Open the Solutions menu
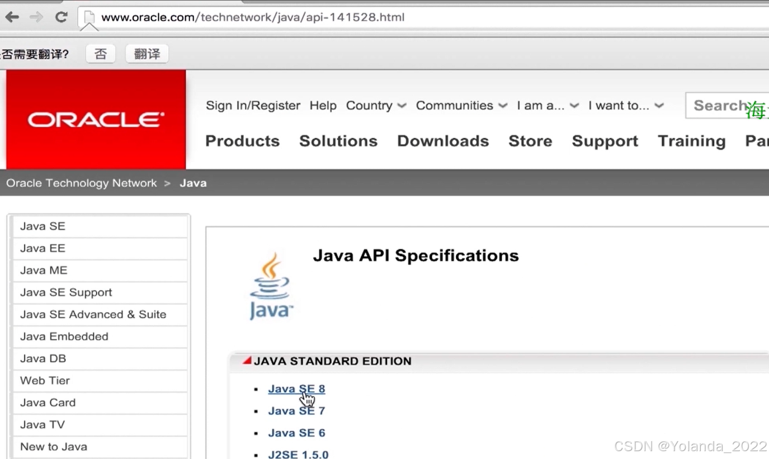769x459 pixels. click(338, 141)
